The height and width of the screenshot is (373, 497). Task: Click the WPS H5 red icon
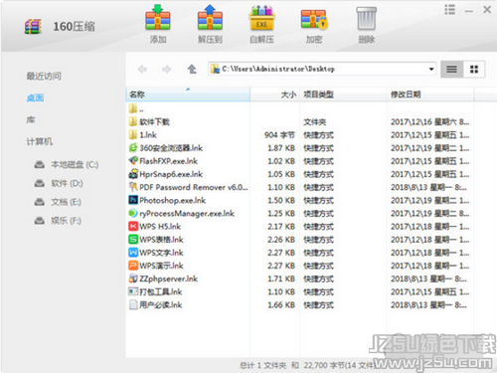[133, 226]
